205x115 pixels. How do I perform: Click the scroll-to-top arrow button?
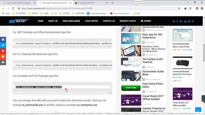[198, 110]
